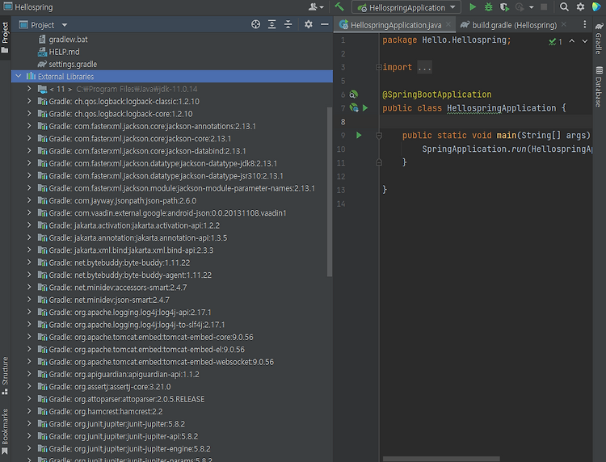Expand the jdk-11.0.14 library node
Viewport: 606px width, 462px height.
29,89
